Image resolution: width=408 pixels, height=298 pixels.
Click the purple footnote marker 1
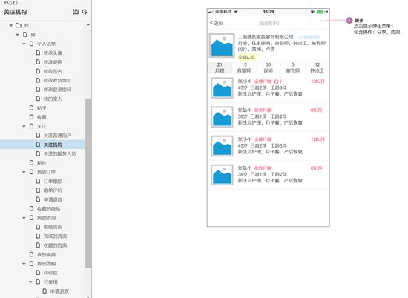[x=349, y=20]
